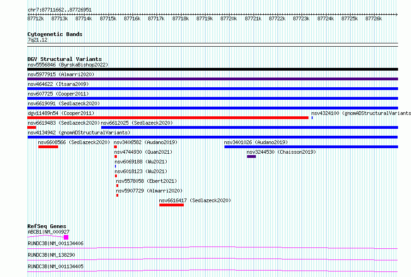Click the nsv5556846 (ByrskaBishop2022) label

point(68,65)
